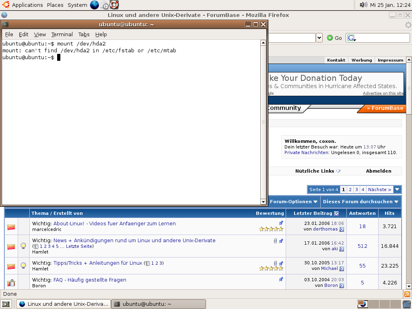Click envelope icon of About-Linux thread row
Image resolution: width=412 pixels, height=309 pixels.
(11, 227)
